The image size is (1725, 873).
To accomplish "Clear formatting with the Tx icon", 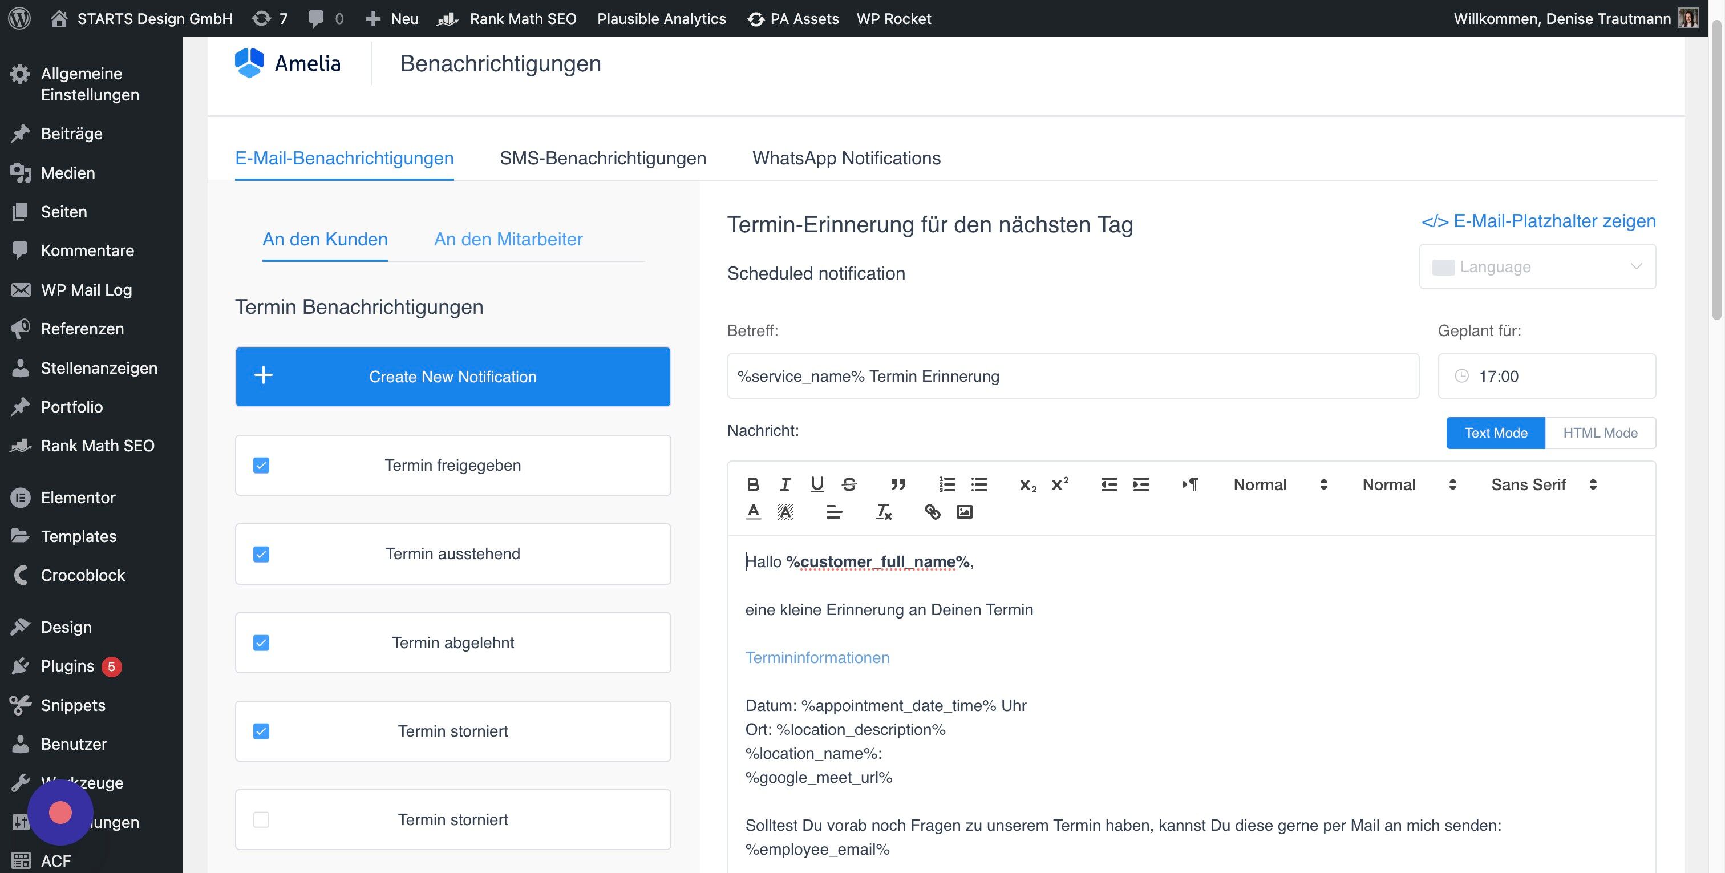I will tap(883, 512).
